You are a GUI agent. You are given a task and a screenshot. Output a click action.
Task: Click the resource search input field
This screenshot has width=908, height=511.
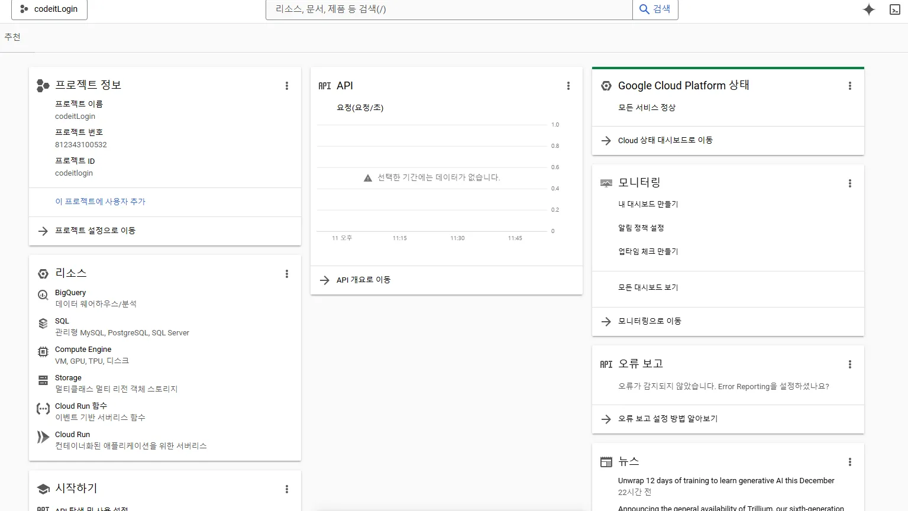tap(450, 9)
